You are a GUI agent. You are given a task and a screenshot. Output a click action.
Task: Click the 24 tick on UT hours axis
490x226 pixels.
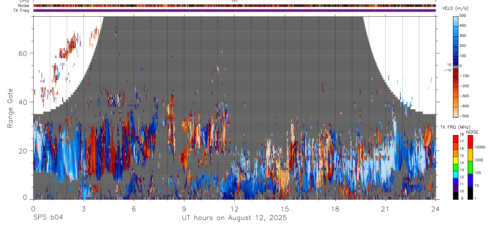[x=436, y=209]
